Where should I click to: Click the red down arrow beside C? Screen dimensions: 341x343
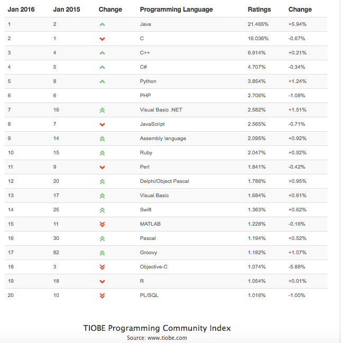click(x=102, y=39)
